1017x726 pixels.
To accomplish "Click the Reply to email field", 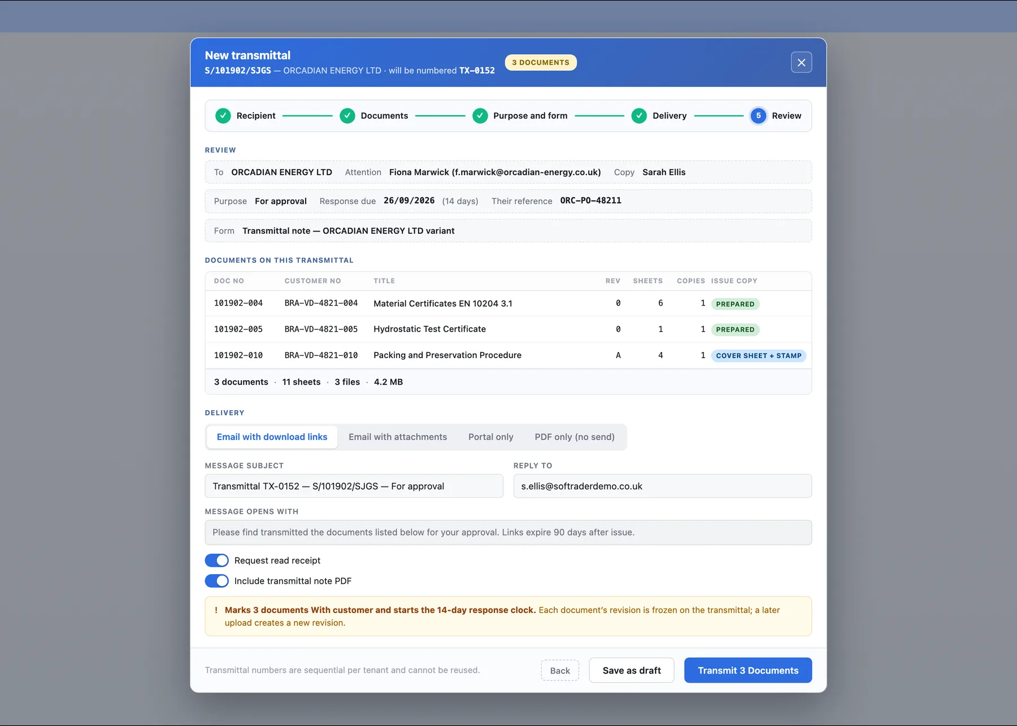I will coord(663,486).
